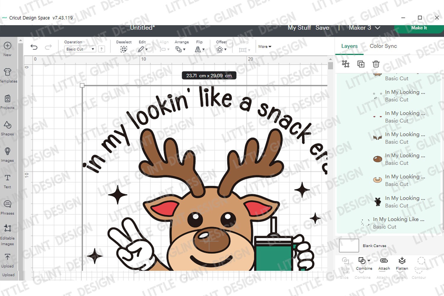Image resolution: width=444 pixels, height=296 pixels.
Task: Select the antlers layer thumbnail
Action: coord(377,138)
